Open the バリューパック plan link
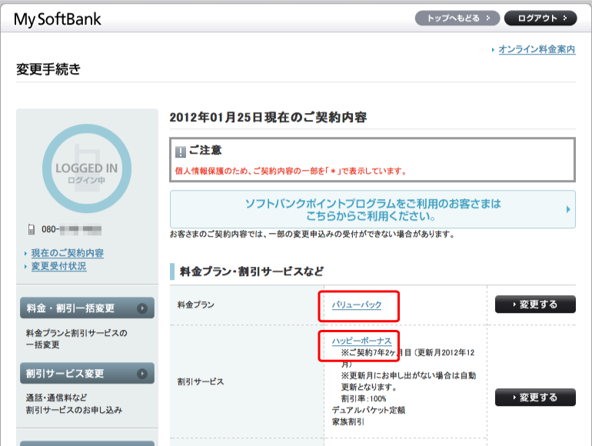Image resolution: width=592 pixels, height=446 pixels. point(357,305)
